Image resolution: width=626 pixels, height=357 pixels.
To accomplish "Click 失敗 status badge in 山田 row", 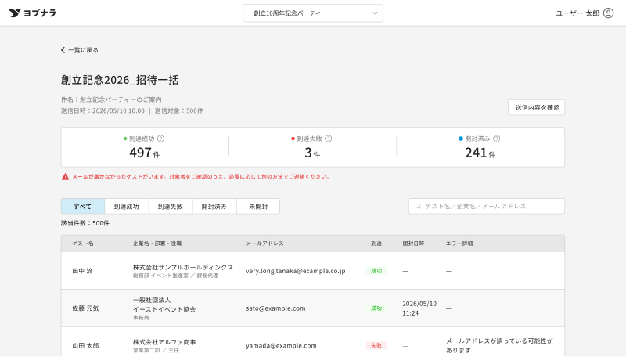I will click(x=376, y=345).
